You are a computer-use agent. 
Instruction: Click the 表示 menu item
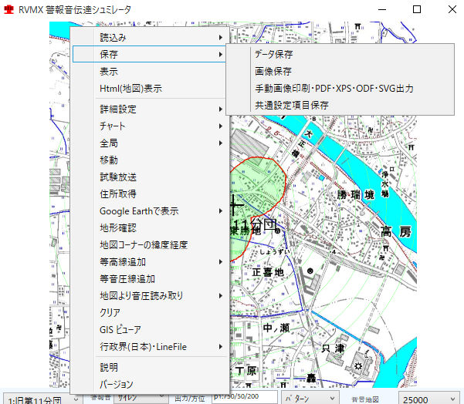click(109, 72)
